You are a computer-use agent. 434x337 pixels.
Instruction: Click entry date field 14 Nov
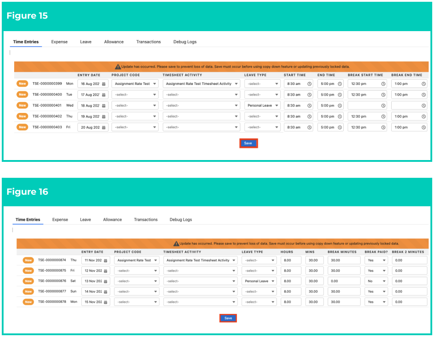(x=96, y=292)
